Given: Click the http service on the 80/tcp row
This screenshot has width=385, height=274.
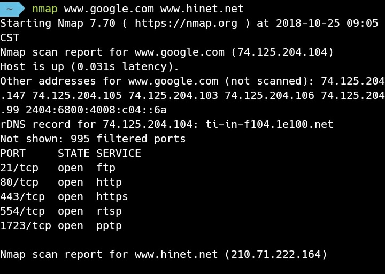Looking at the screenshot, I should (x=109, y=182).
